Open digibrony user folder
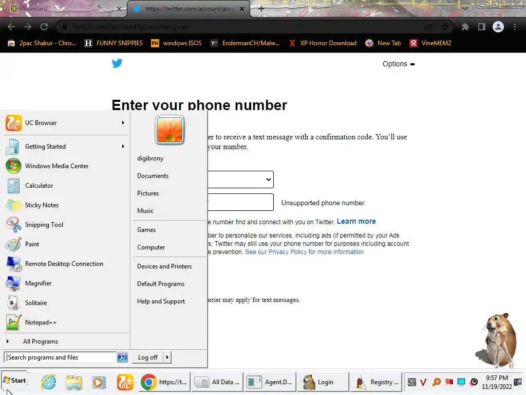526x395 pixels. (151, 158)
